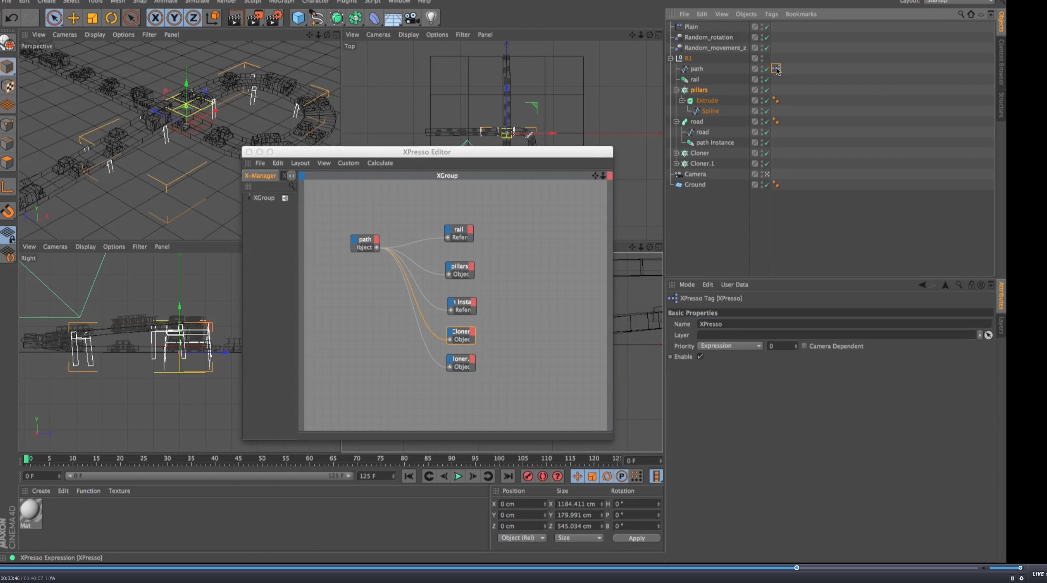Click the green generator object icon

[x=336, y=18]
